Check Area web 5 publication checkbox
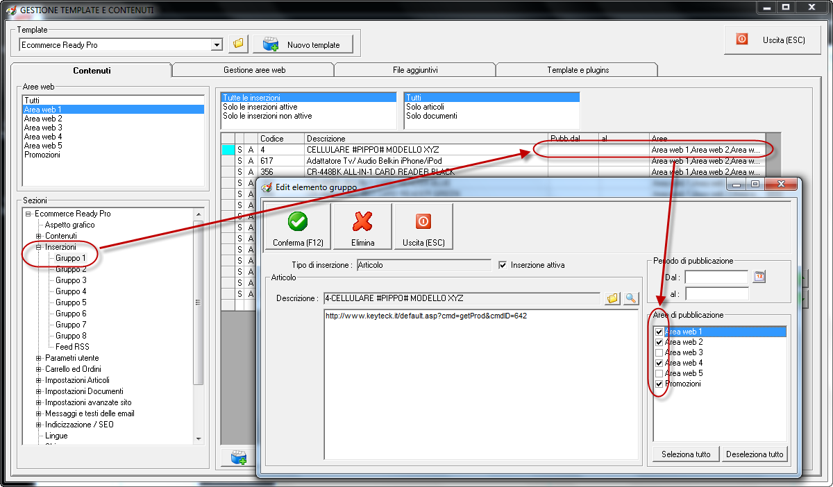833x487 pixels. (659, 374)
